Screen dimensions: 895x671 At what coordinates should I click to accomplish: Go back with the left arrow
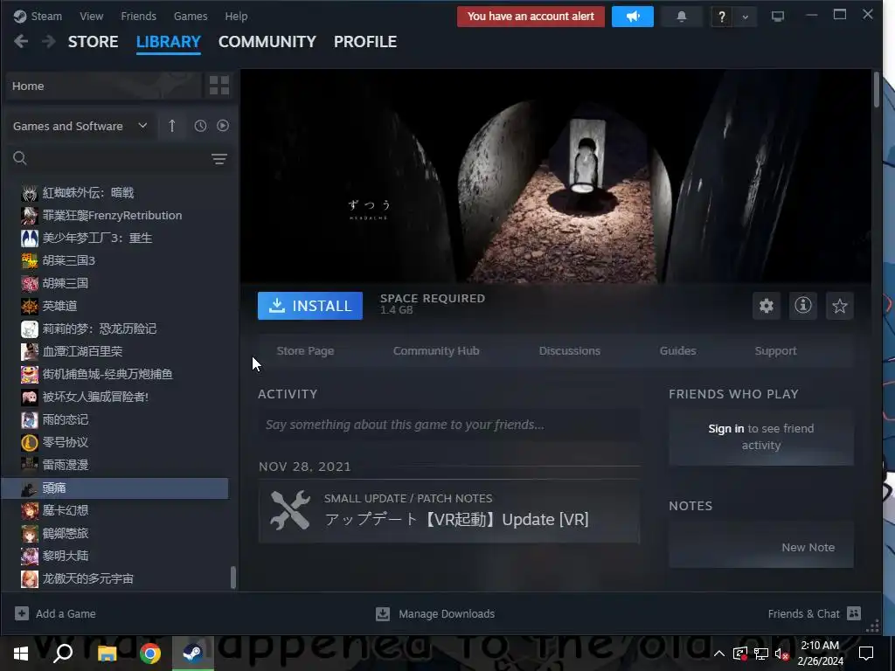tap(21, 42)
